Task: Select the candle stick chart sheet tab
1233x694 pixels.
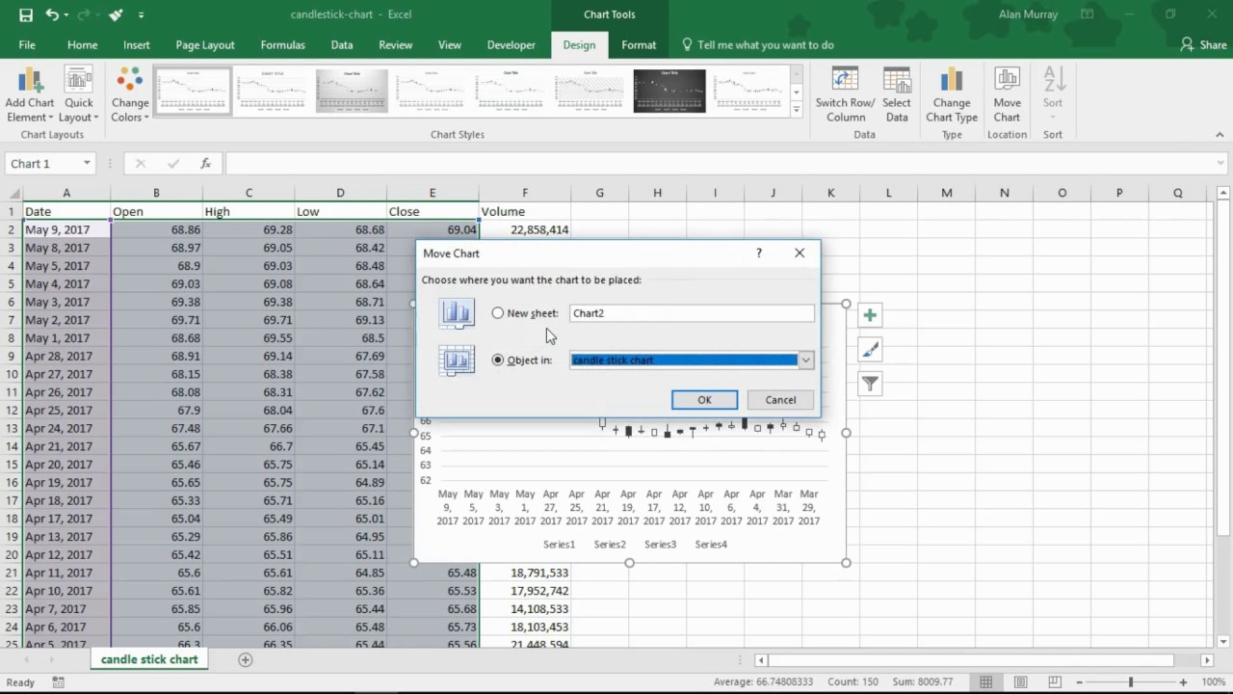Action: coord(149,659)
